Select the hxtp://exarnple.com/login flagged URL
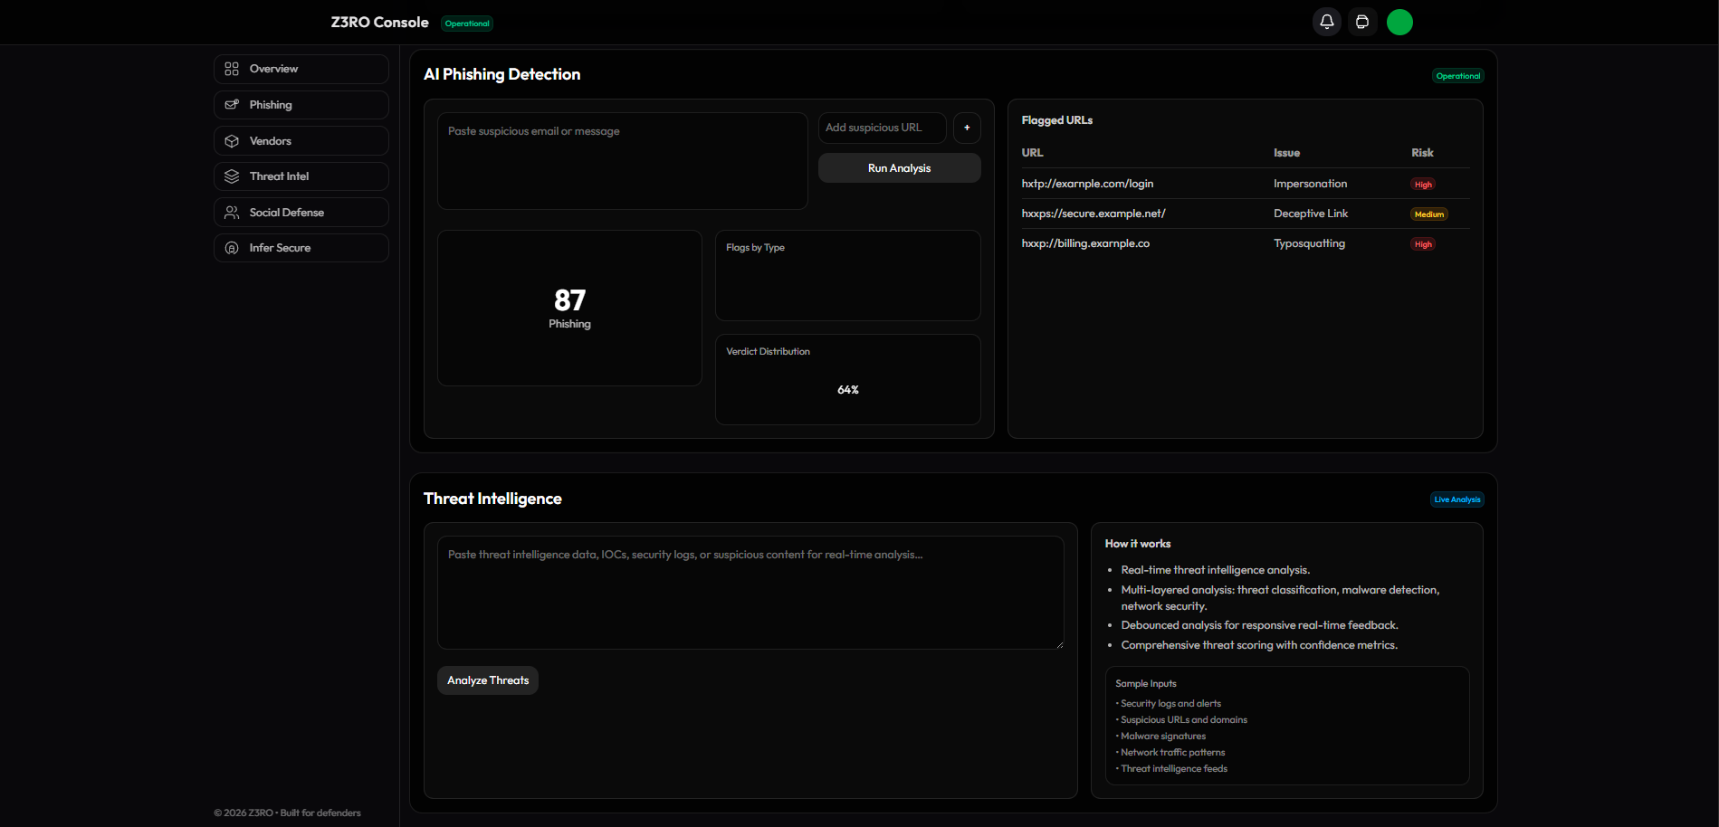1719x827 pixels. tap(1087, 184)
